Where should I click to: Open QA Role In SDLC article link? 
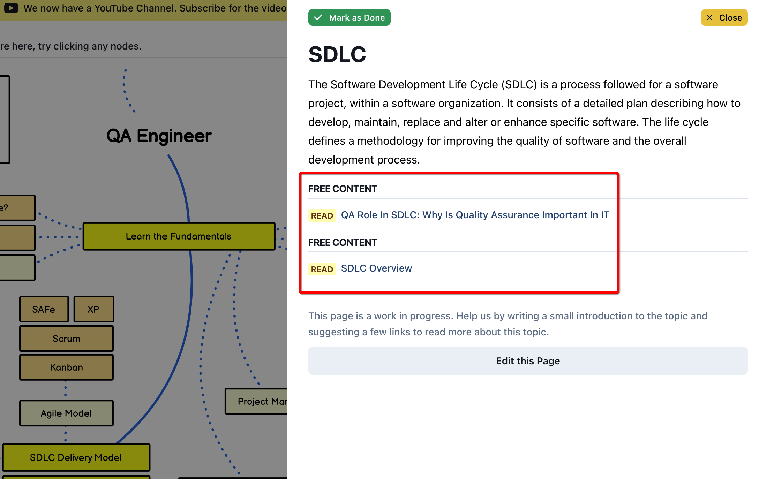[475, 215]
